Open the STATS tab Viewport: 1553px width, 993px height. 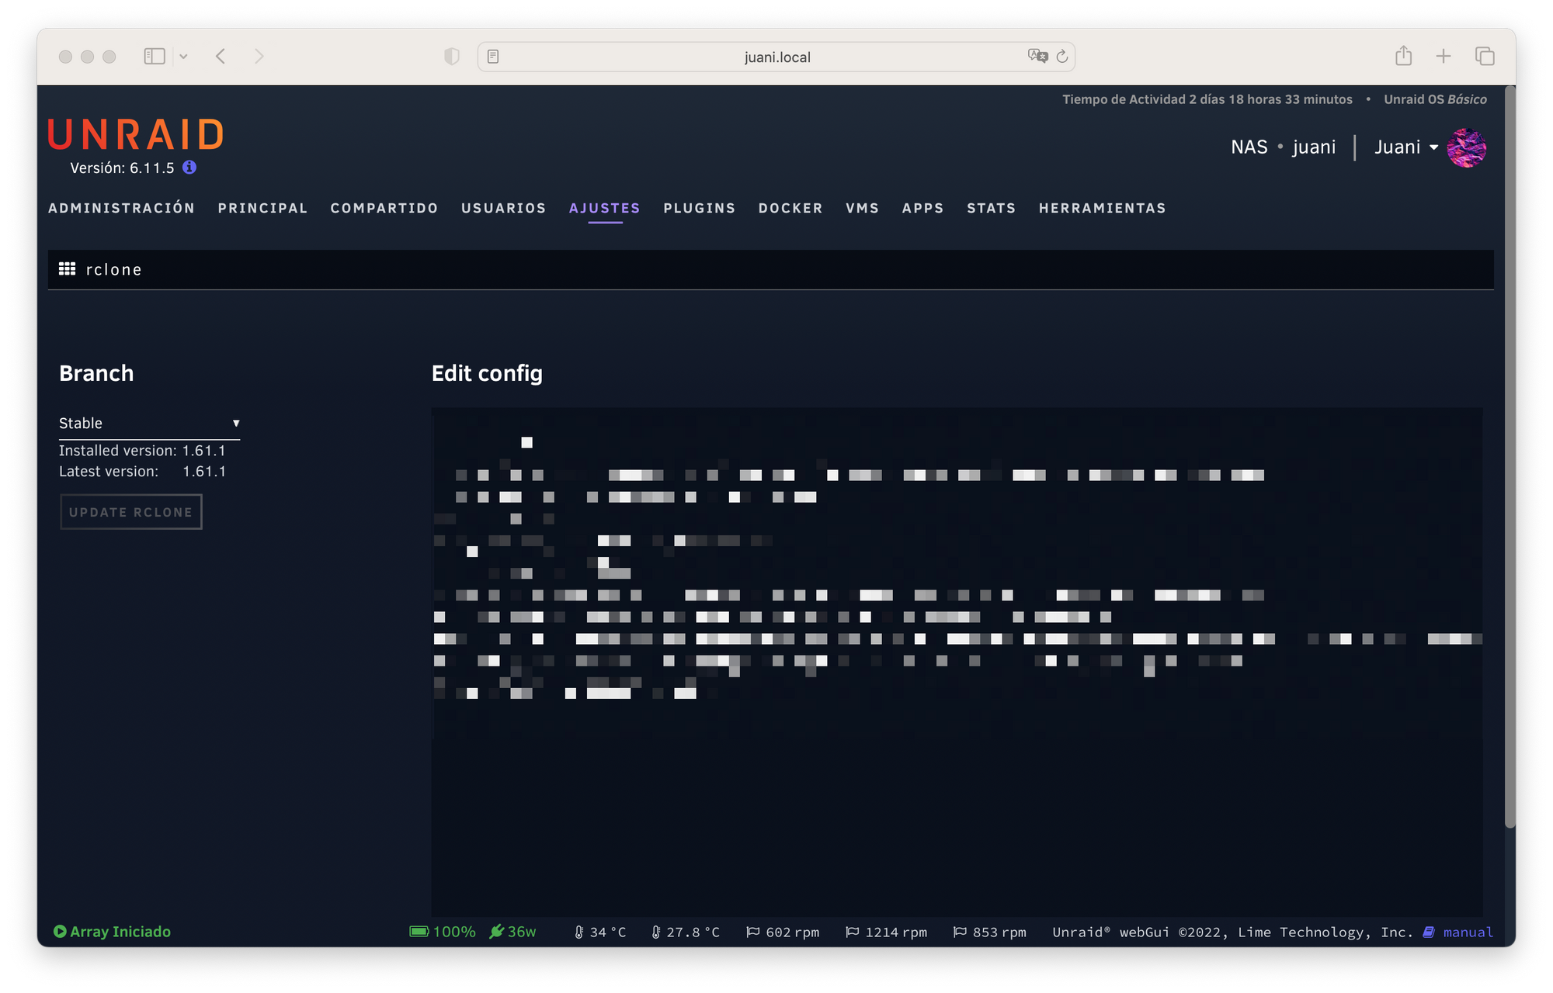992,208
